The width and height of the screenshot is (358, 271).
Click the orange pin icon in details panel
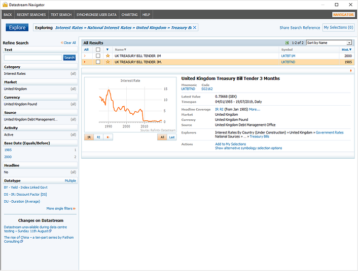point(351,71)
